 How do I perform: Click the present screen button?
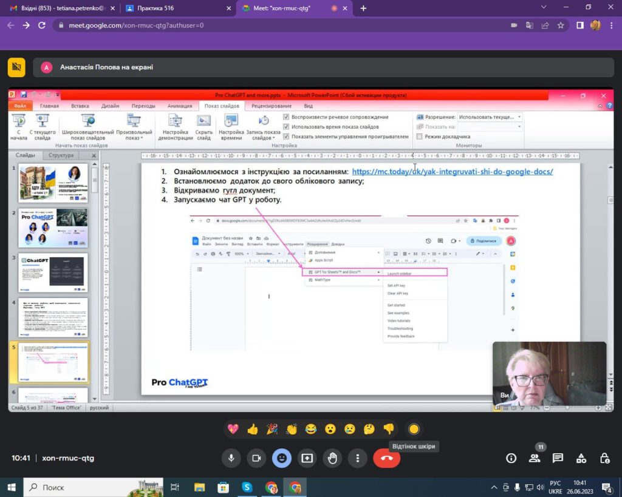[x=307, y=458]
